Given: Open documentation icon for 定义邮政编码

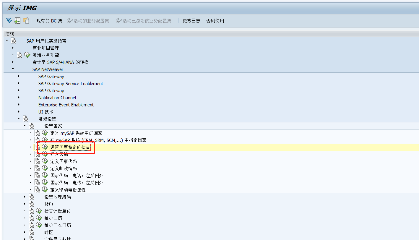Looking at the screenshot, I should [x=37, y=168].
